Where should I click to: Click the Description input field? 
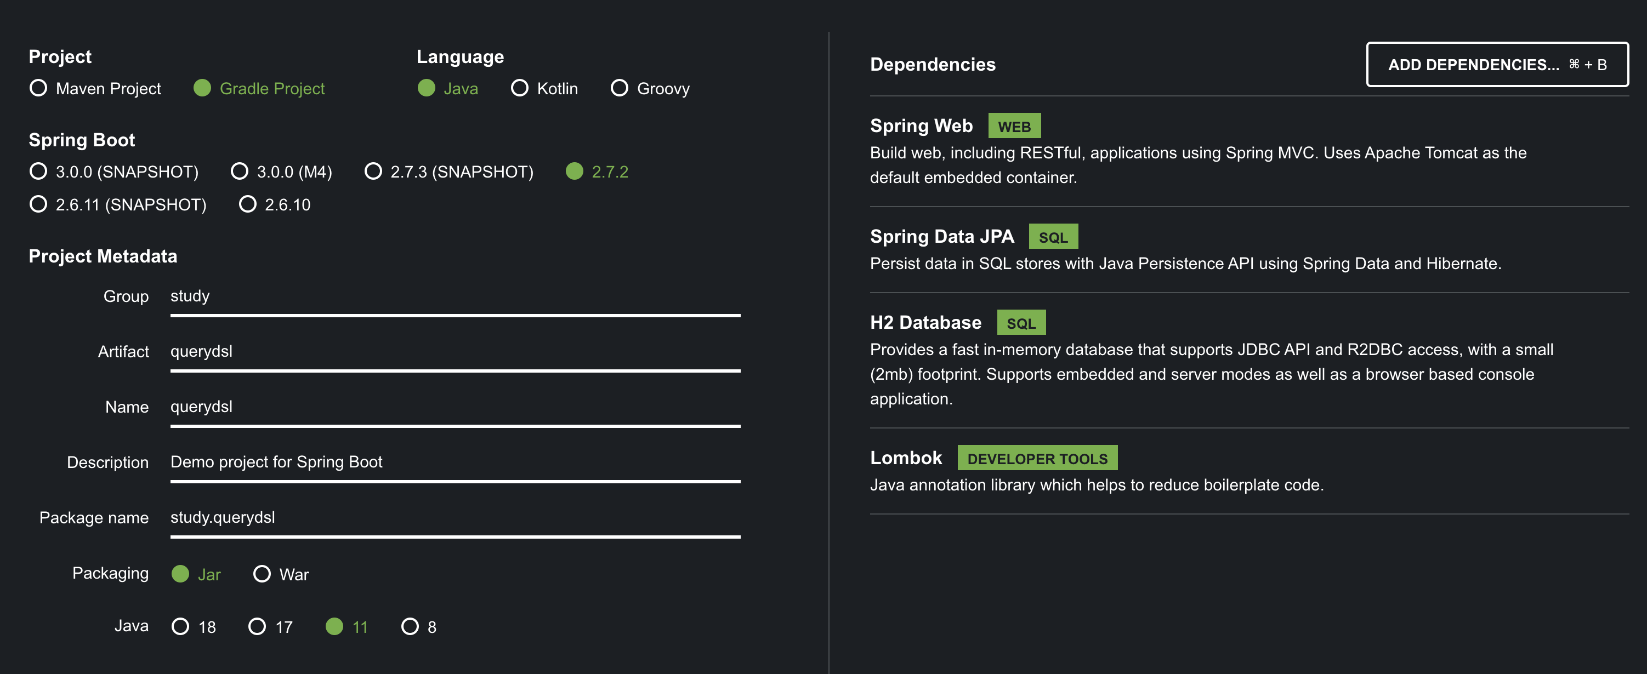pos(454,462)
